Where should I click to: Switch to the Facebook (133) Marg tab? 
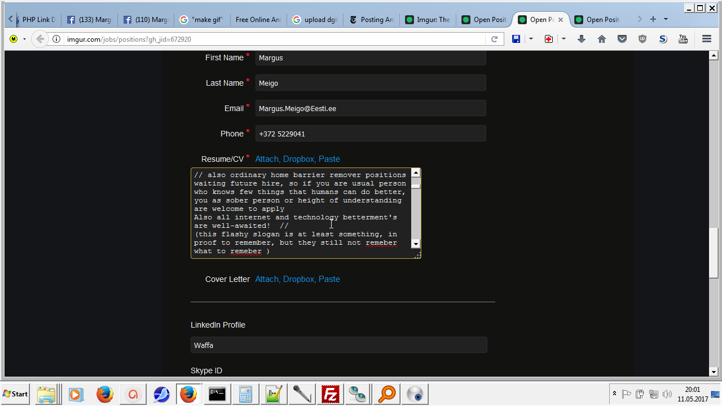[x=89, y=20]
